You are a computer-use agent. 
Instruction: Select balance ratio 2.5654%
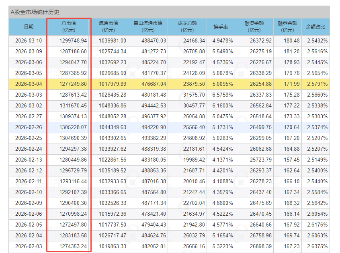pyautogui.click(x=317, y=73)
